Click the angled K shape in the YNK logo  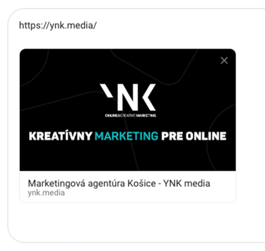(148, 97)
